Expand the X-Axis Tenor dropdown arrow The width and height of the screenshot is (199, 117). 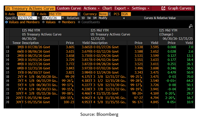coord(33,14)
